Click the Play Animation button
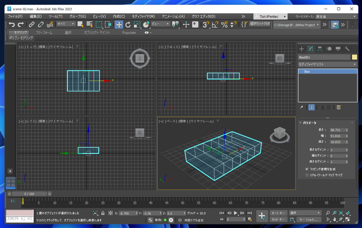Image resolution: width=362 pixels, height=228 pixels. (x=235, y=213)
